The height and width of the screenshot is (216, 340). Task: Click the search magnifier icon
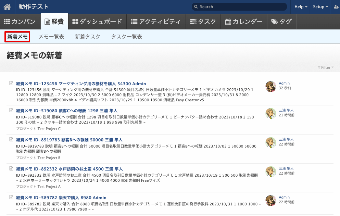click(196, 7)
